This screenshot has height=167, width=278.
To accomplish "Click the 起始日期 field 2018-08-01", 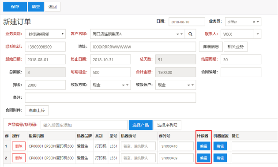I will pyautogui.click(x=45, y=59).
